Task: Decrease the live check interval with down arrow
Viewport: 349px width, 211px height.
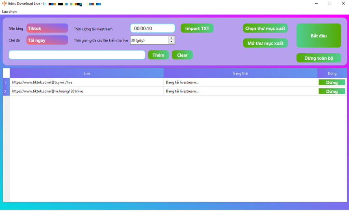Action: pyautogui.click(x=171, y=42)
